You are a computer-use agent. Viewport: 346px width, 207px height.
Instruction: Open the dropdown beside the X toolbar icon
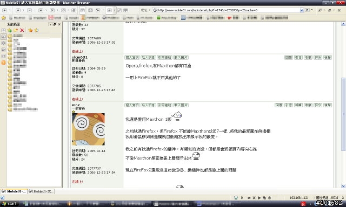[x=57, y=10]
